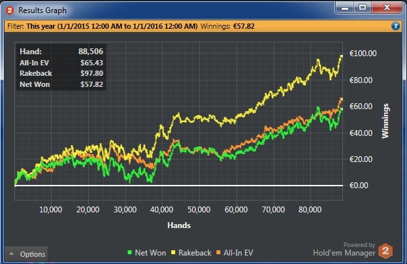Click the All-In EV $65.43 value

pyautogui.click(x=91, y=63)
